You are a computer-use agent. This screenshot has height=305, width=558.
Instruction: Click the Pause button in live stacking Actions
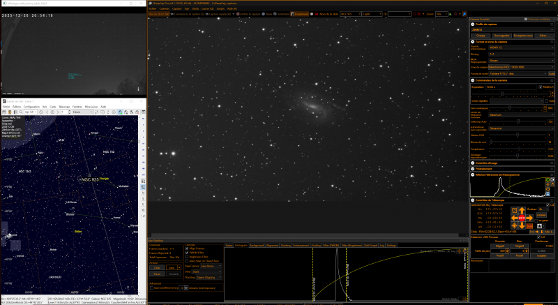tap(157, 274)
